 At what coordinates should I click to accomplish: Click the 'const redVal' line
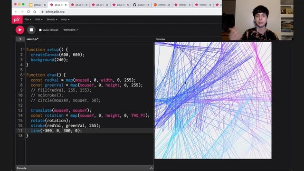[x=83, y=80]
